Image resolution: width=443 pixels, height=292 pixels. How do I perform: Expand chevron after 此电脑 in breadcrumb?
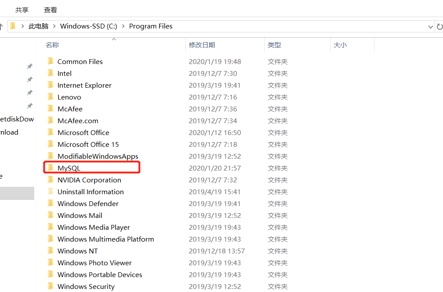pos(54,26)
